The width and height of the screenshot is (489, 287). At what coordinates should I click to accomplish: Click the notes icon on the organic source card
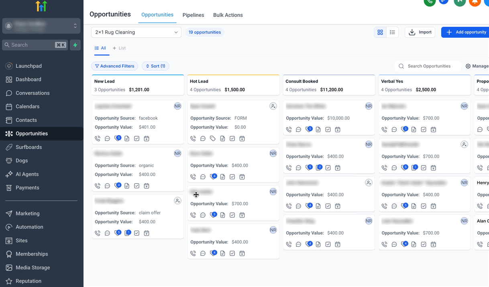coord(127,186)
